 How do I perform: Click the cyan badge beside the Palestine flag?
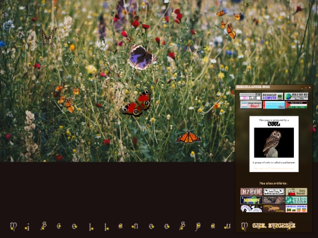[x=274, y=105]
